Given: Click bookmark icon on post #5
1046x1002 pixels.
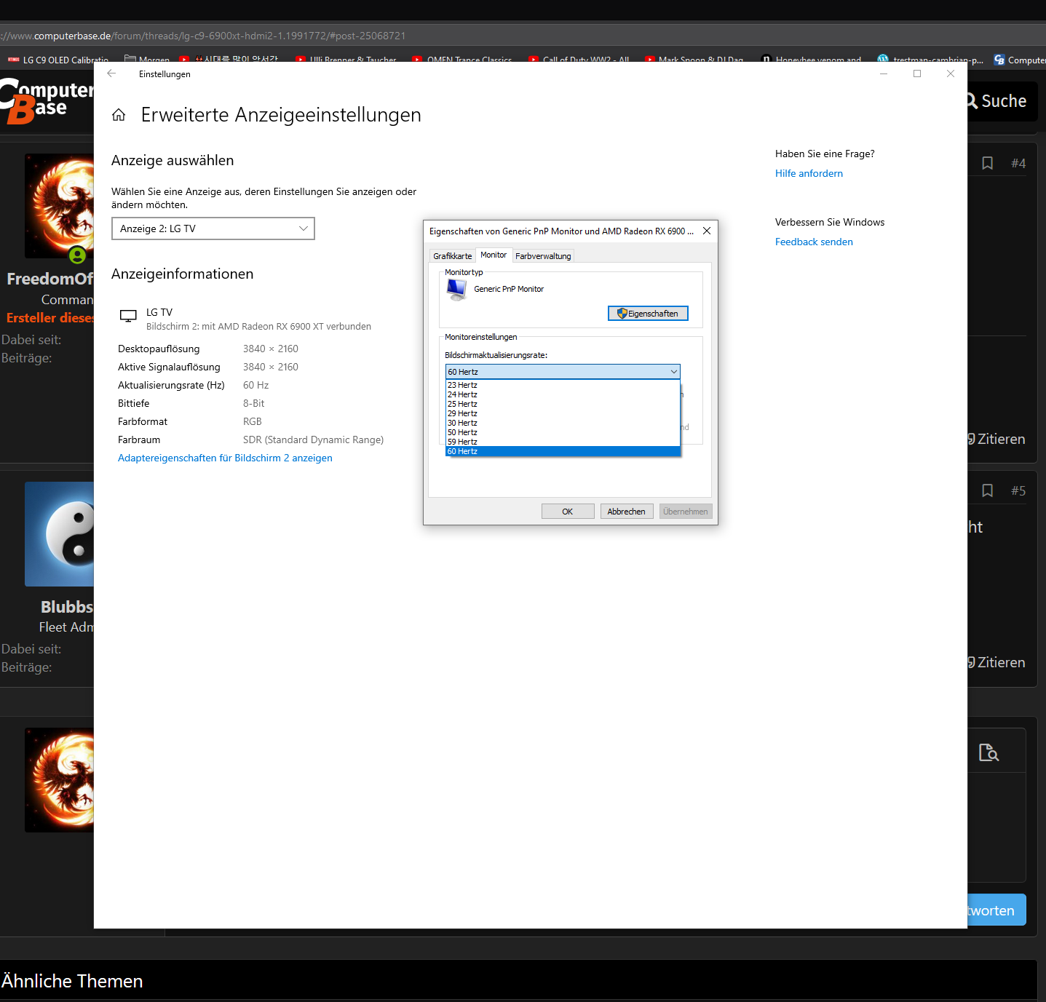Looking at the screenshot, I should click(987, 490).
